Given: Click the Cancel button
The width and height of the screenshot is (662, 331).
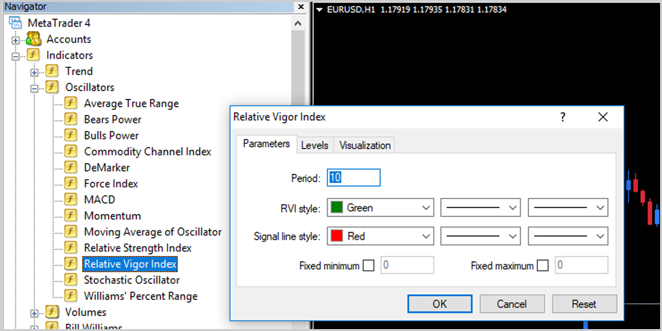Looking at the screenshot, I should point(512,304).
